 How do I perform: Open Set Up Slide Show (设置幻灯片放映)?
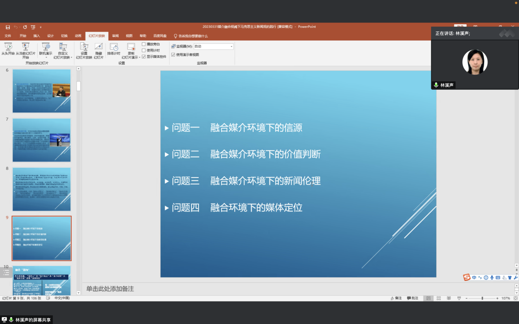pyautogui.click(x=84, y=47)
